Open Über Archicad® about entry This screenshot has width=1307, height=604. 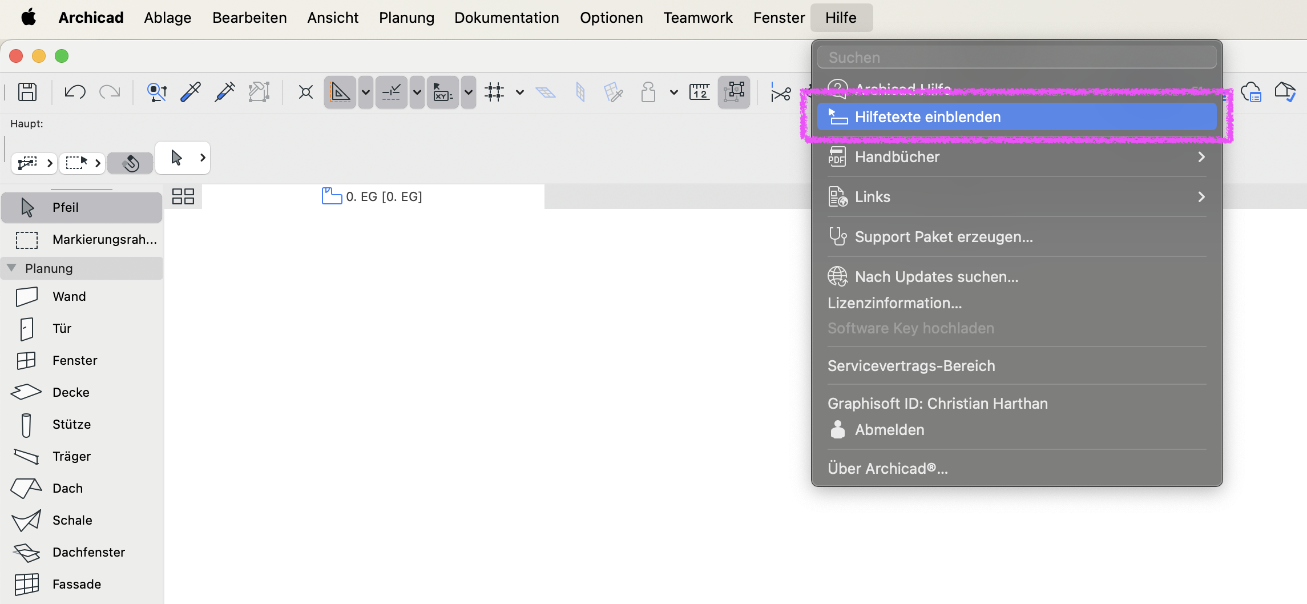(1017, 469)
